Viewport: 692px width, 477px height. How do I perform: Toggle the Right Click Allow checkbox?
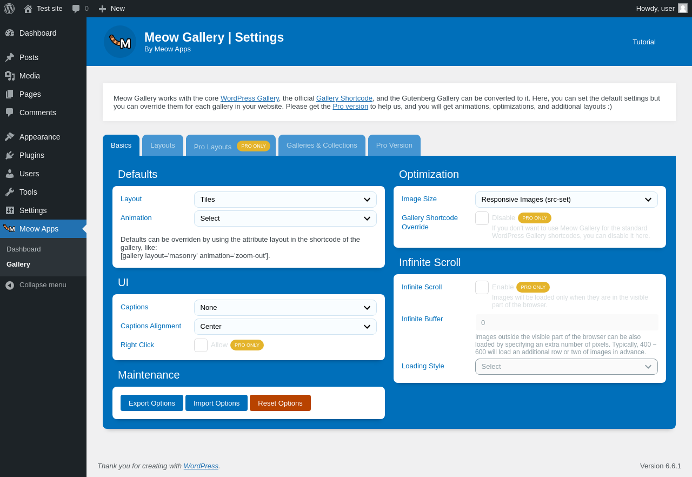pyautogui.click(x=201, y=345)
